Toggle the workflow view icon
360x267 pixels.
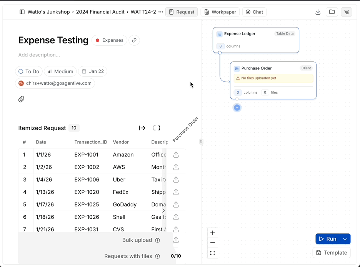click(x=346, y=12)
